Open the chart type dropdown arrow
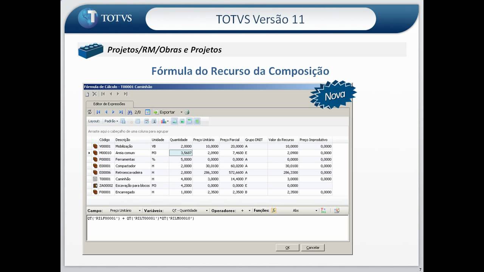 coord(168,121)
